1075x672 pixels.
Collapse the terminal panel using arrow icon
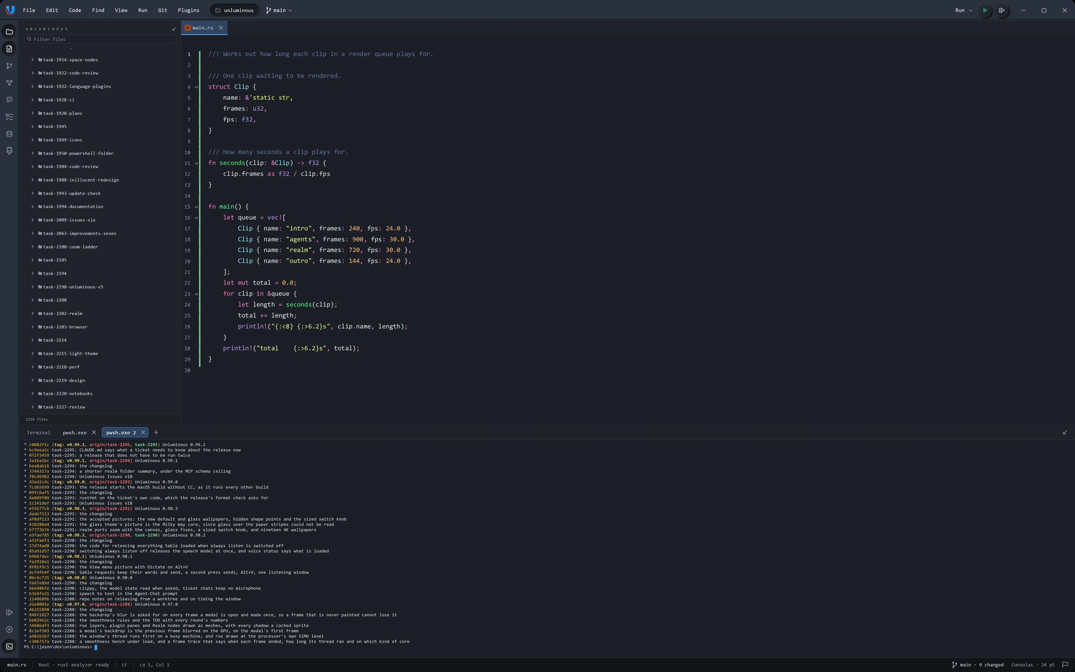point(1065,432)
